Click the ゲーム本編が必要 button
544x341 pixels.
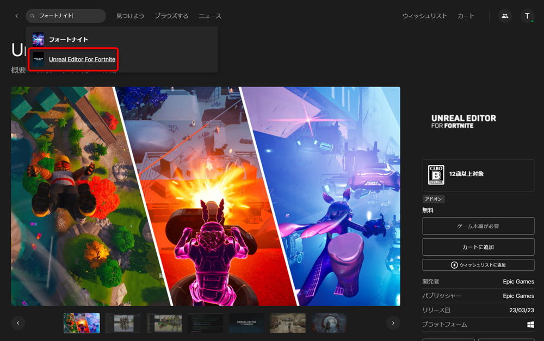[x=478, y=226]
